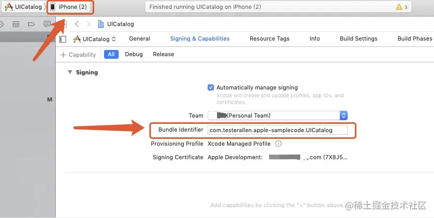Go back with the left chevron

tap(77, 24)
